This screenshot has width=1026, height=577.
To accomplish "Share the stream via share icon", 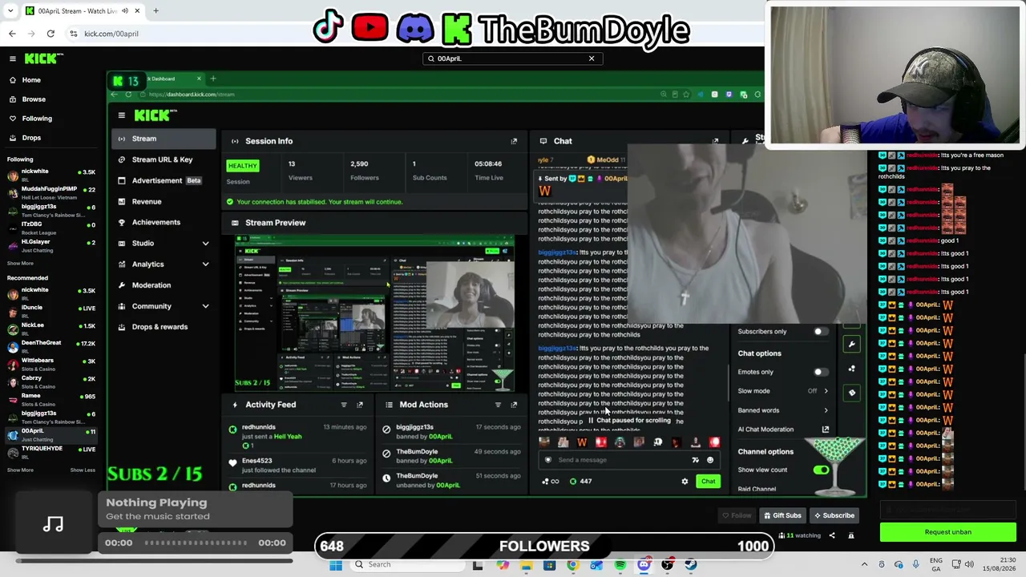I will [x=832, y=536].
